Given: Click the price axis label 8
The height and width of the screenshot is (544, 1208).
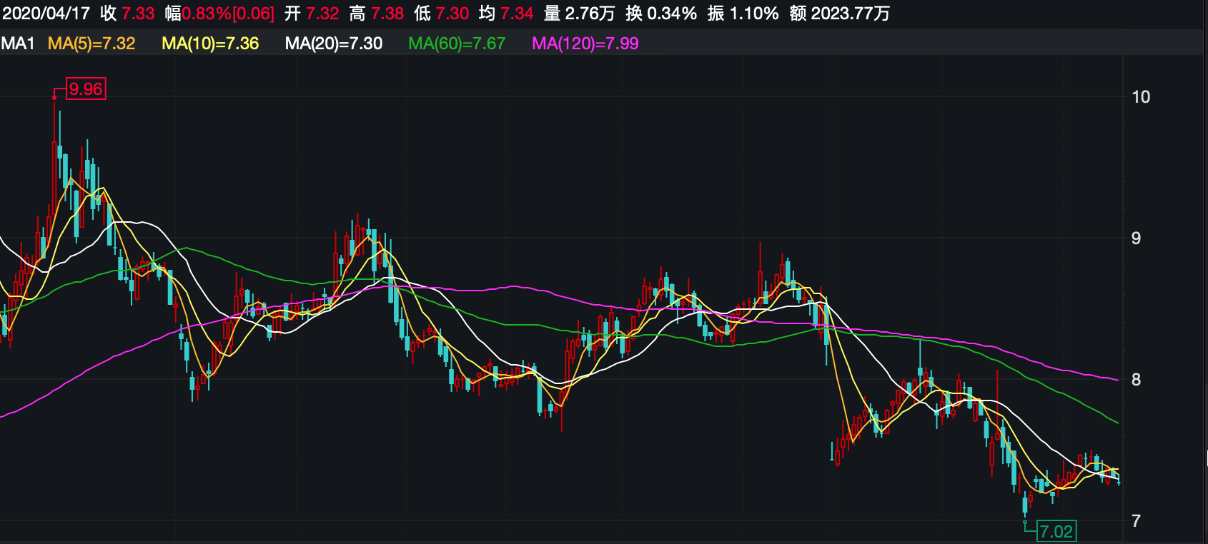Looking at the screenshot, I should tap(1137, 380).
